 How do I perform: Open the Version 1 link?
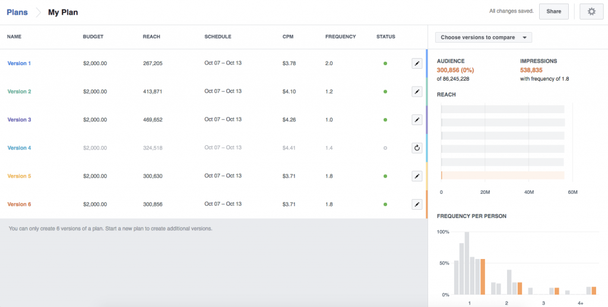(x=19, y=63)
